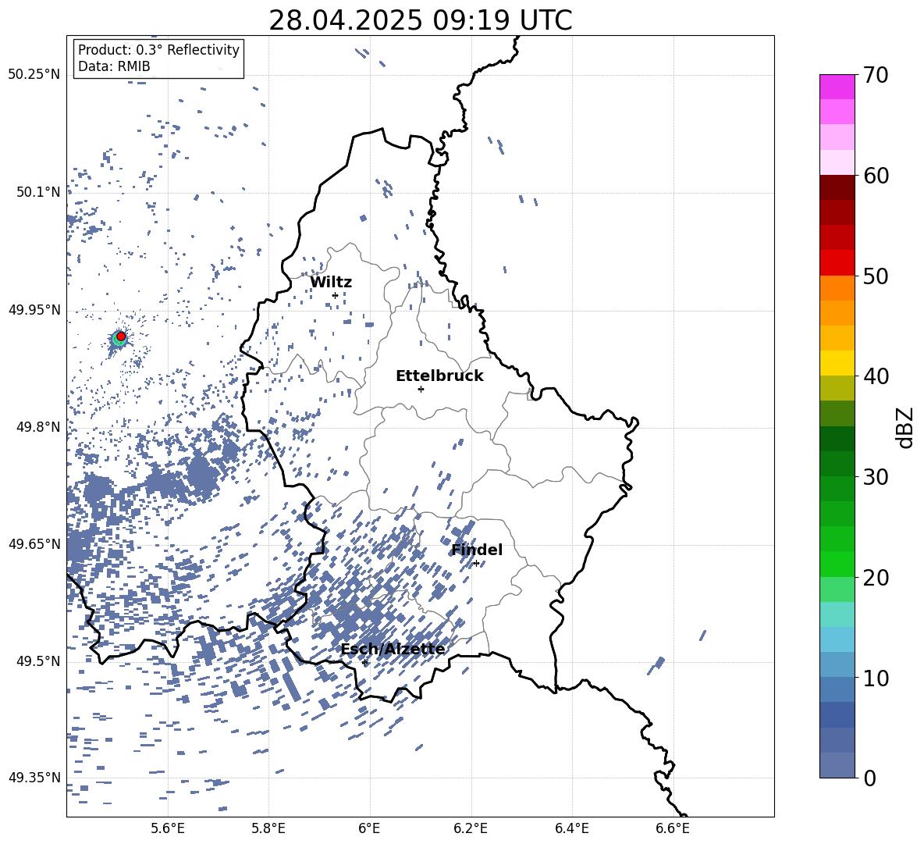This screenshot has height=844, width=924.
Task: Select the Wiltz city label
Action: tap(331, 283)
